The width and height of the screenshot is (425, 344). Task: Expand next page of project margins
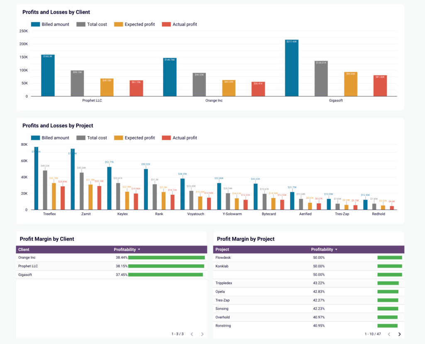pyautogui.click(x=399, y=334)
